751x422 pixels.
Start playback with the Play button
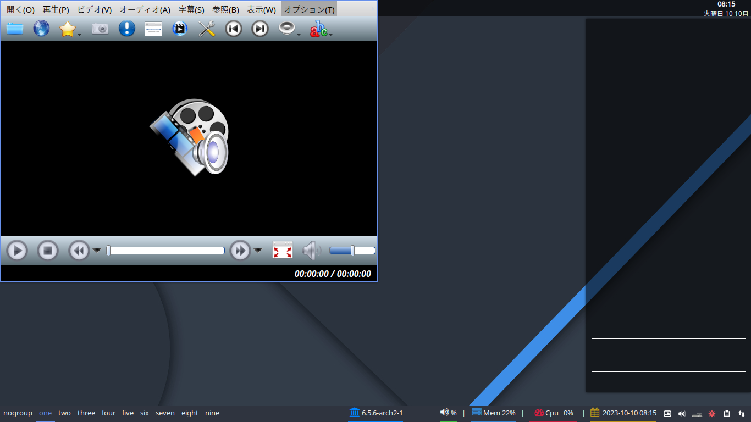(x=17, y=251)
